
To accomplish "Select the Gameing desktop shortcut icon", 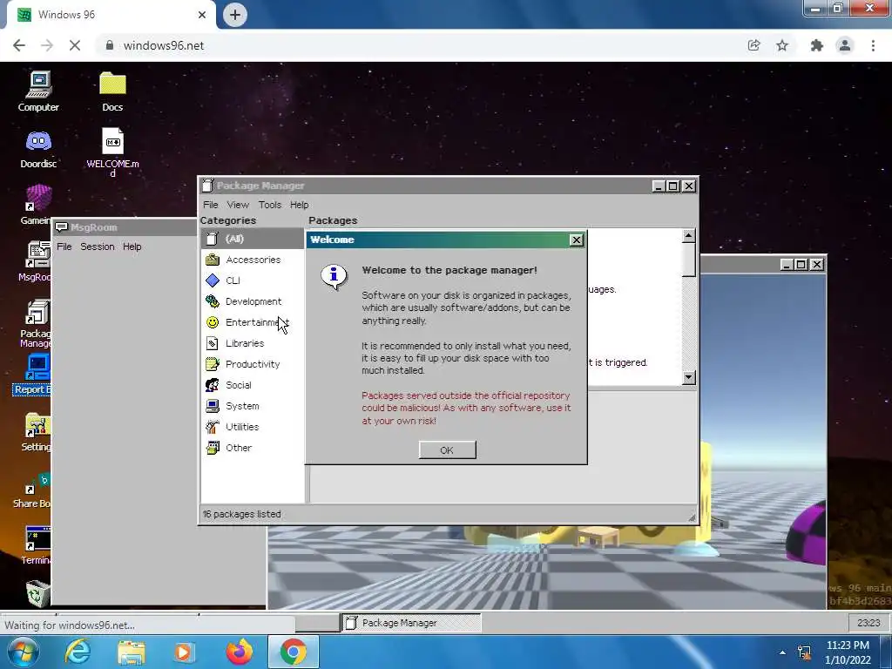I will pyautogui.click(x=37, y=205).
